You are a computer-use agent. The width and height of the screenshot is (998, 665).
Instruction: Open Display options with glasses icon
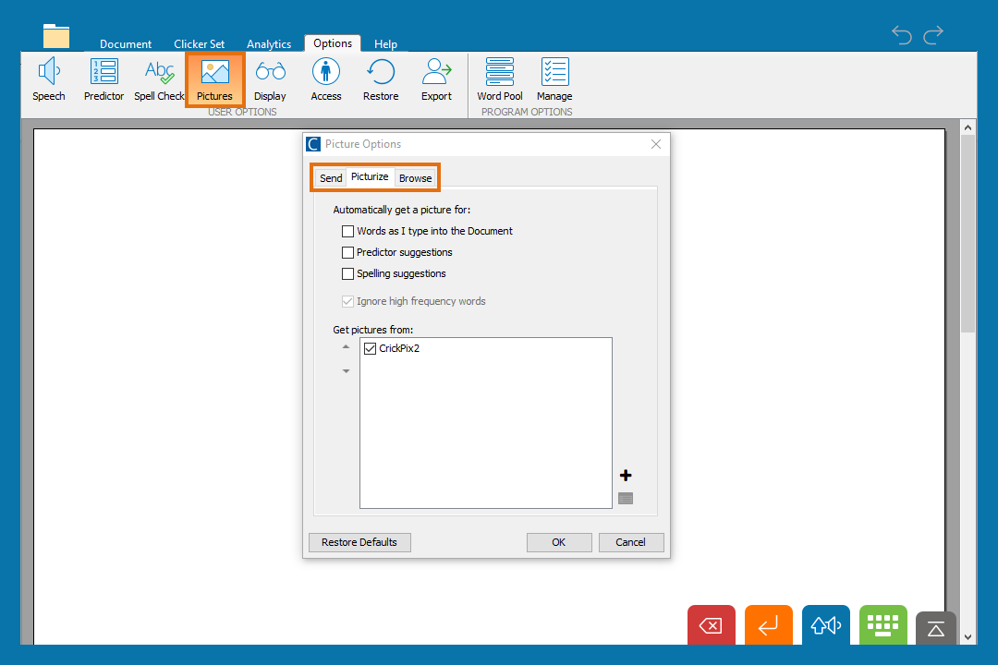coord(270,79)
